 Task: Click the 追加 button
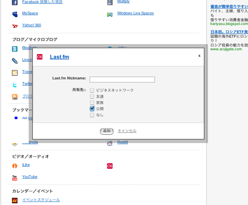click(x=107, y=131)
